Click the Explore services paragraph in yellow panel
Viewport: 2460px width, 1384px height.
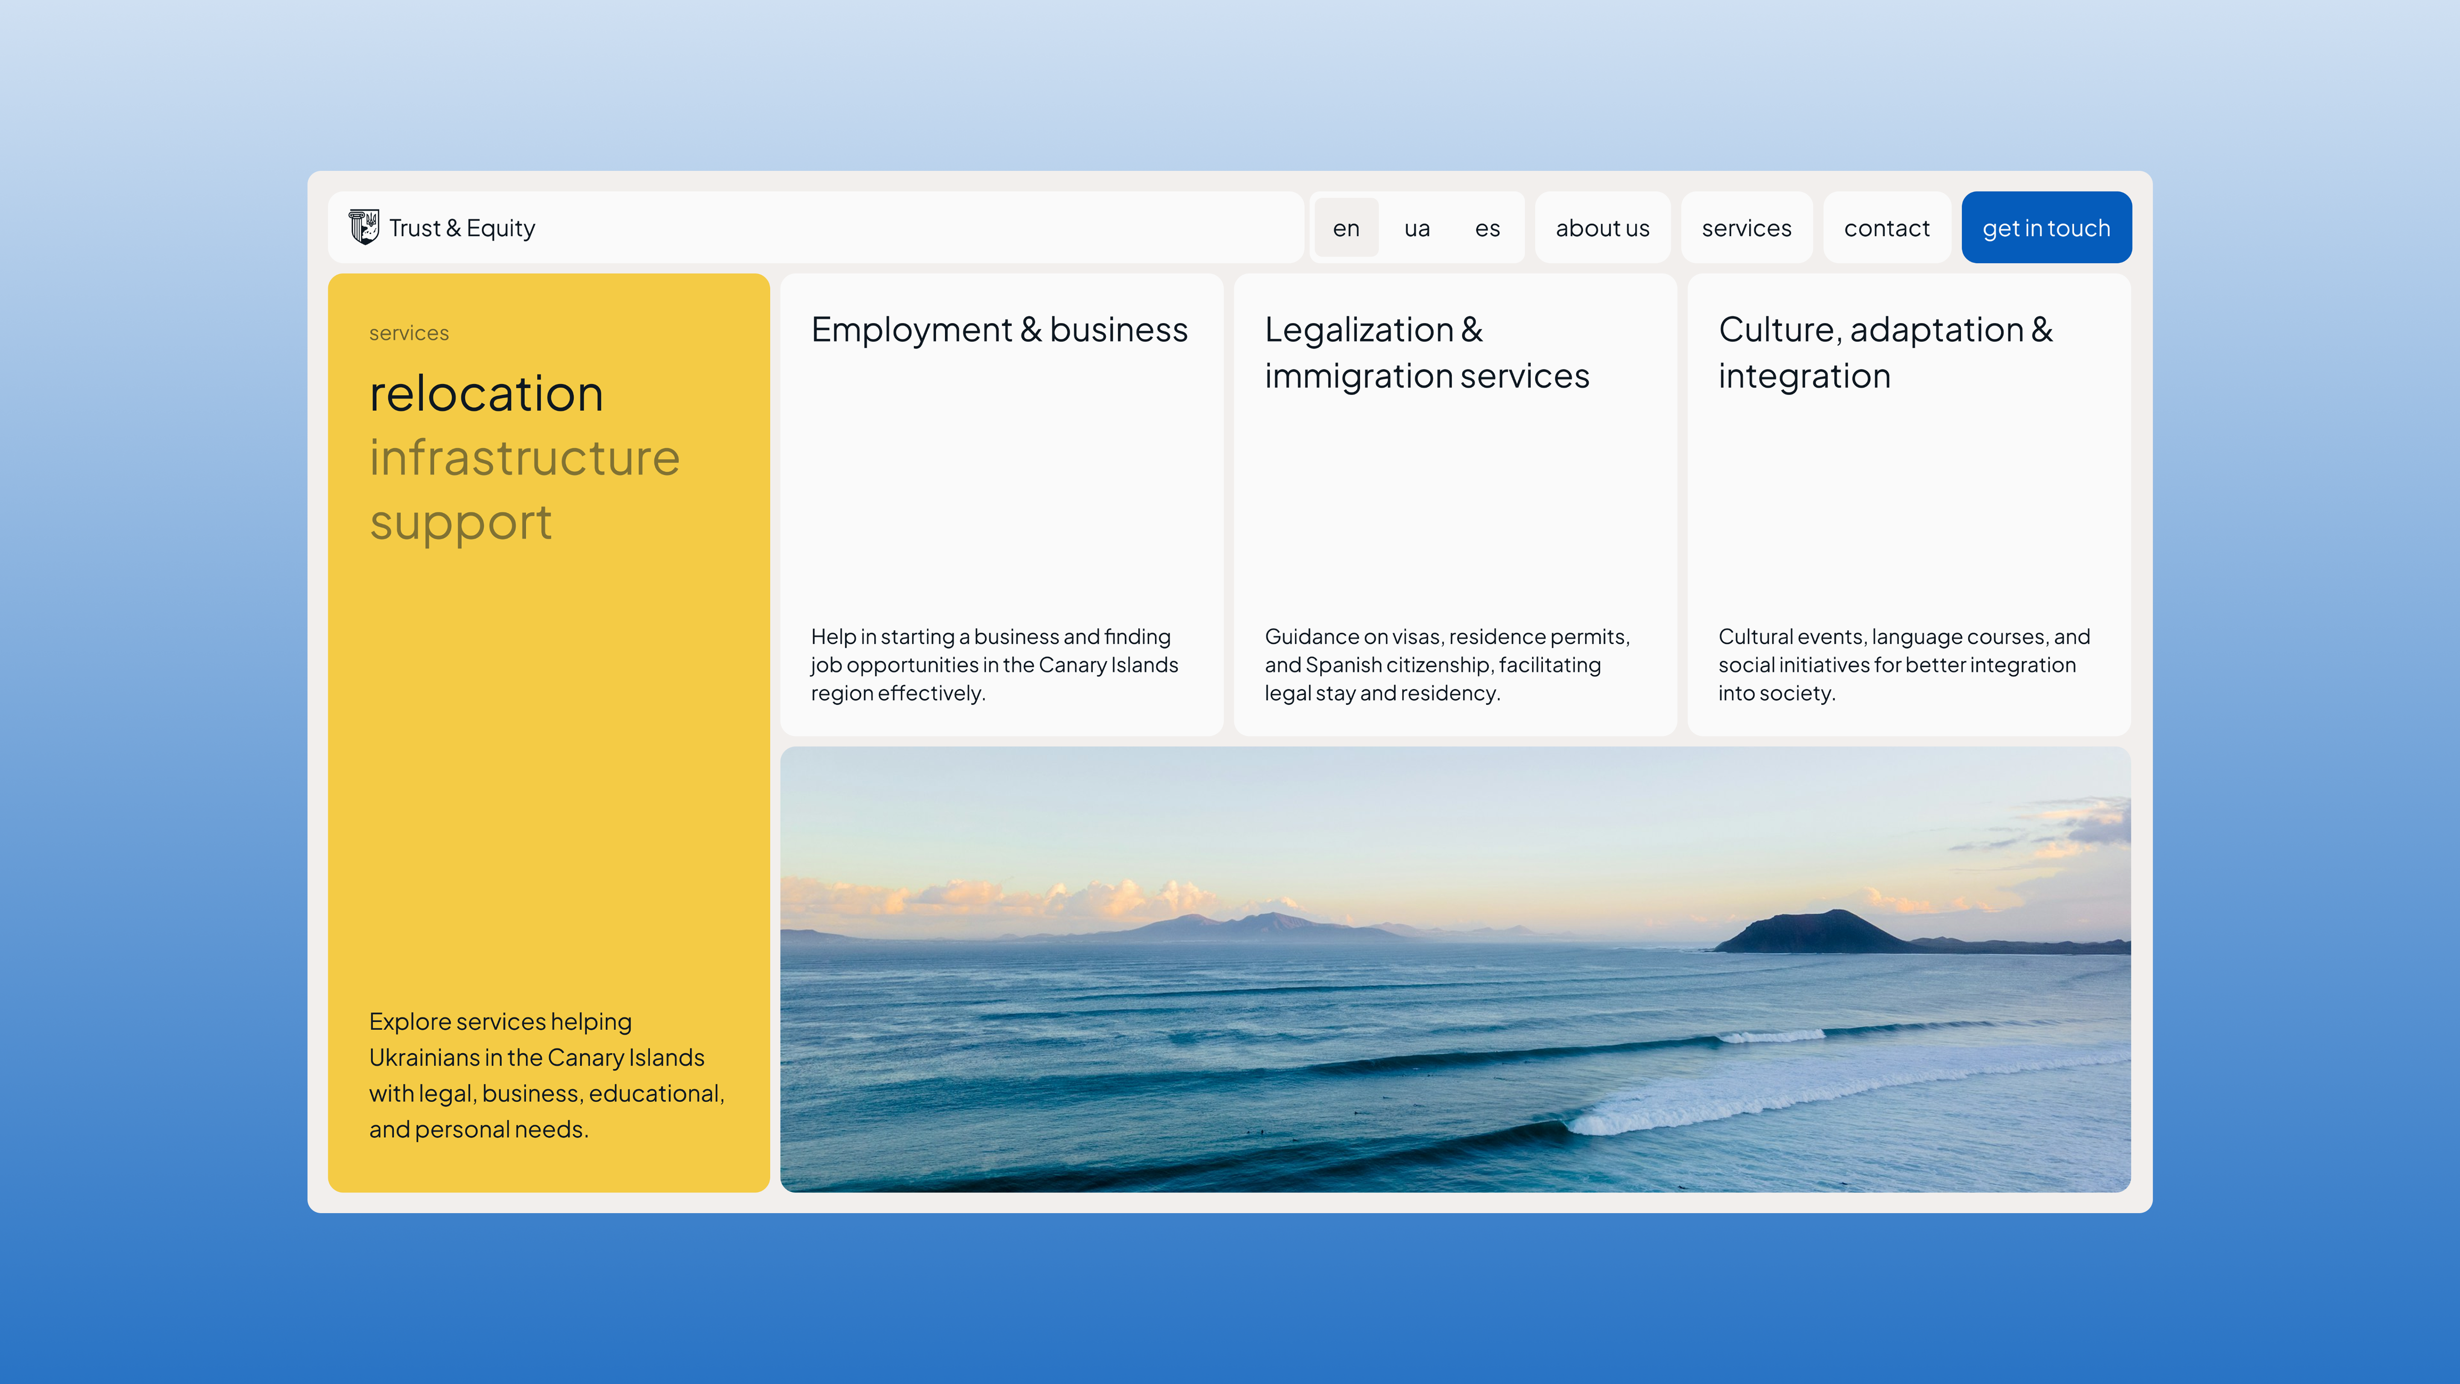point(546,1076)
